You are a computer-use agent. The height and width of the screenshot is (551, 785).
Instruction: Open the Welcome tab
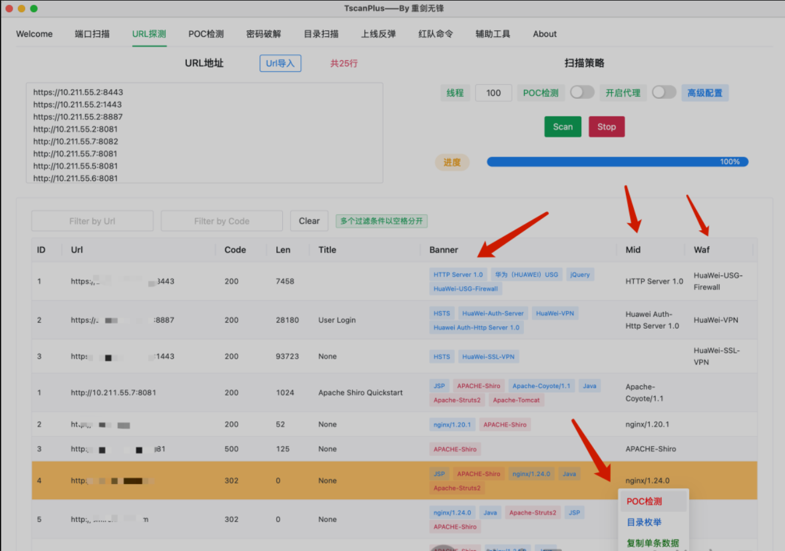pos(34,34)
